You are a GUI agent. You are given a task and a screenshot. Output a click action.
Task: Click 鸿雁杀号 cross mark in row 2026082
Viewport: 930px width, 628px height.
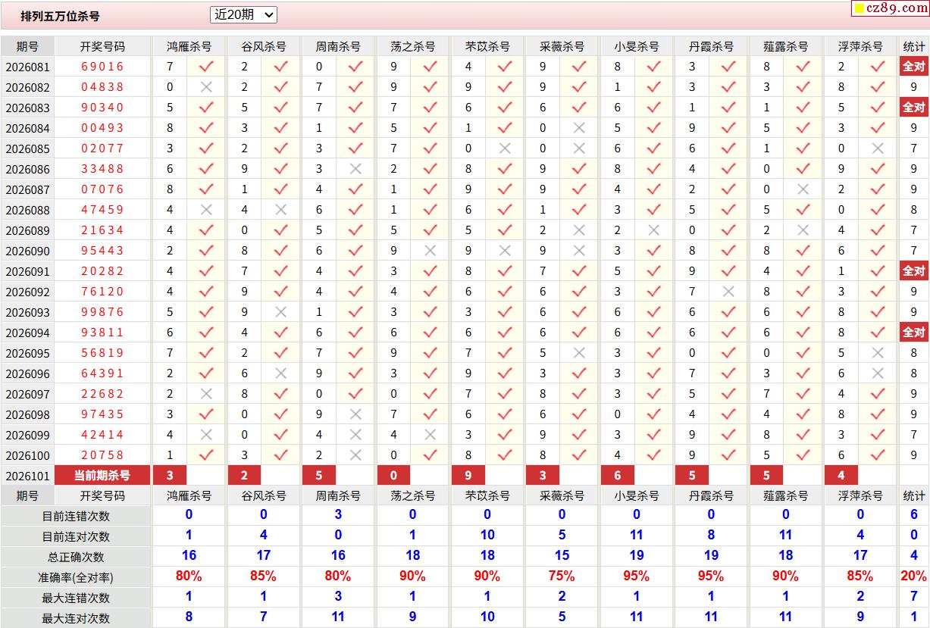point(205,87)
